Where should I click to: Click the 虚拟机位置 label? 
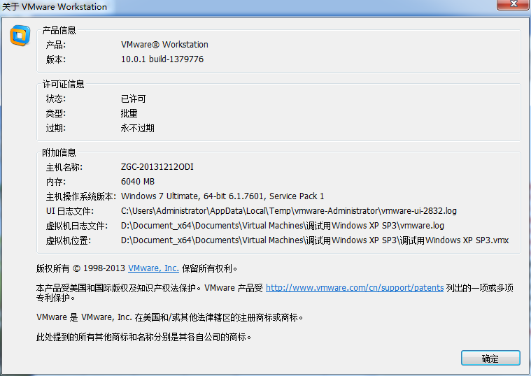pyautogui.click(x=69, y=240)
